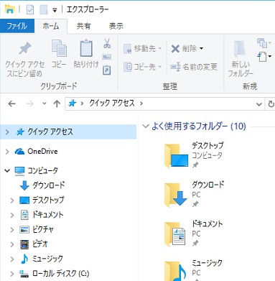Go Forward with the right arrow

[x=30, y=103]
